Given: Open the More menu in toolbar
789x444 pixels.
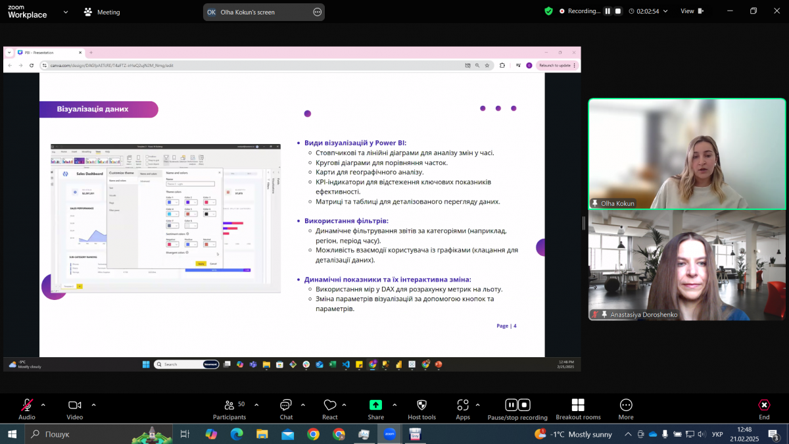Looking at the screenshot, I should 626,405.
